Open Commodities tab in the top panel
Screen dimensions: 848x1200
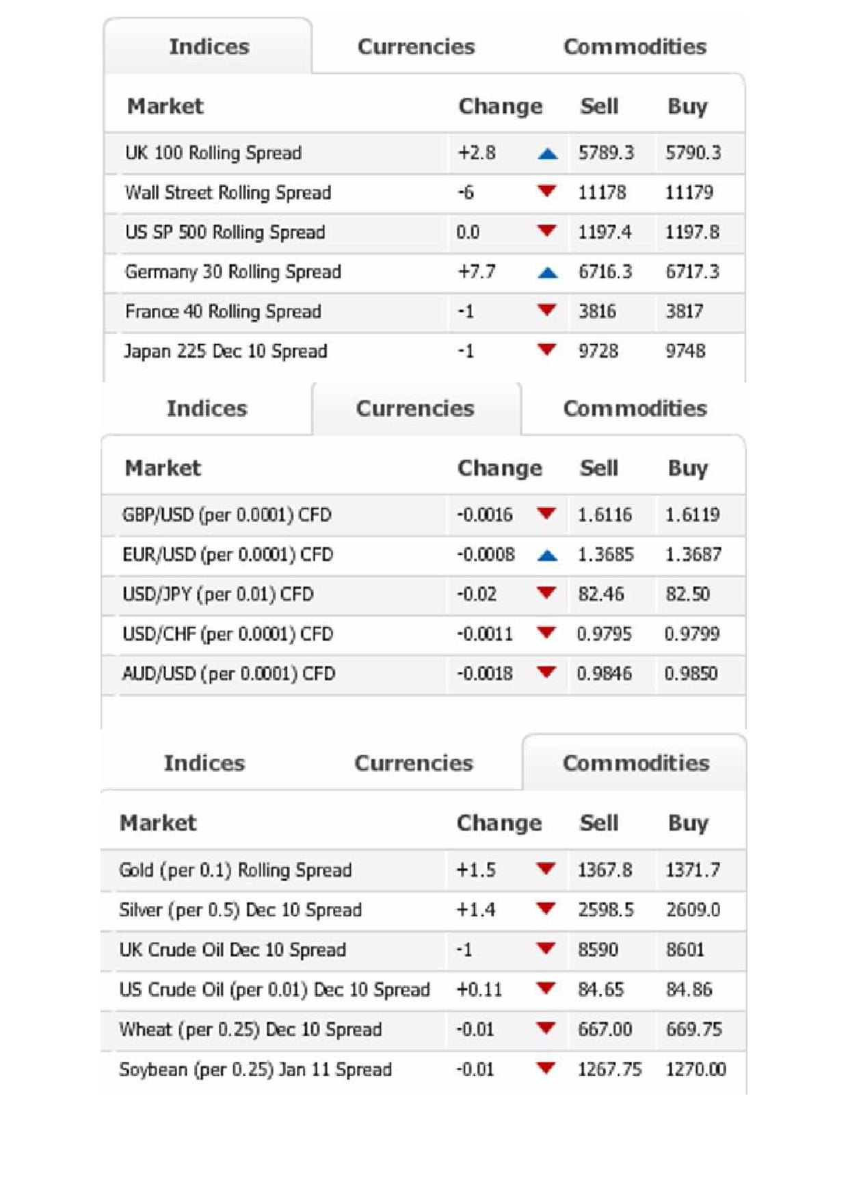(635, 47)
